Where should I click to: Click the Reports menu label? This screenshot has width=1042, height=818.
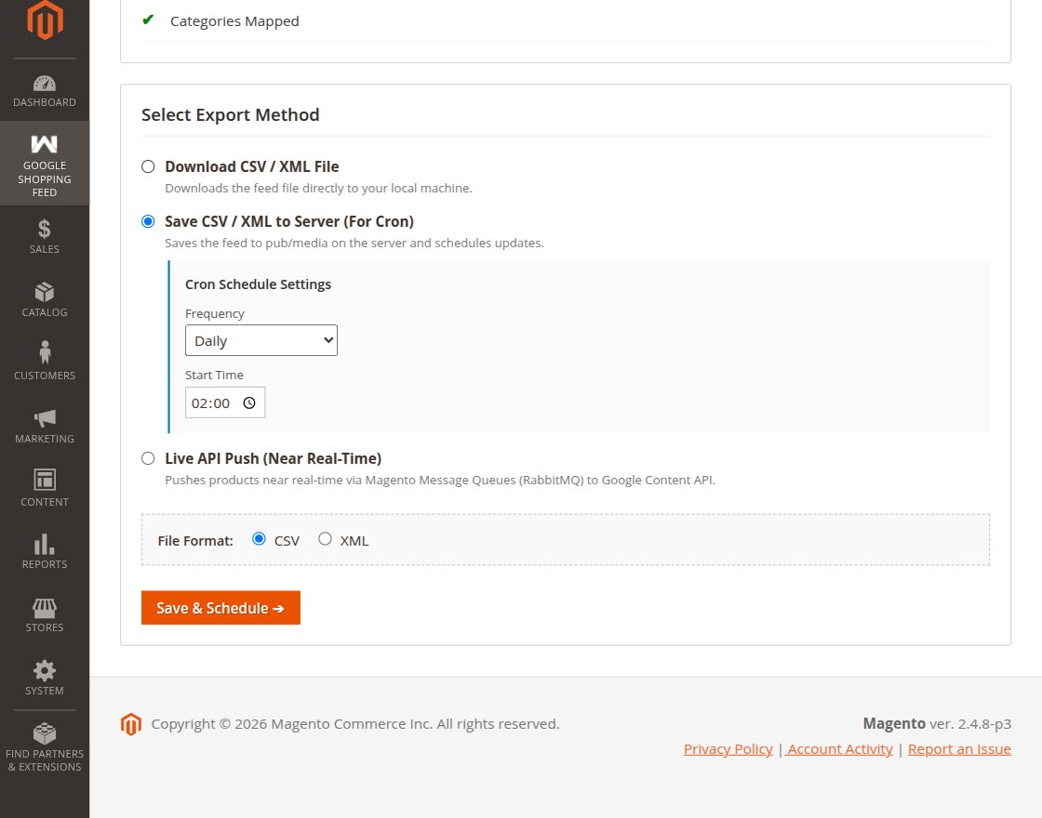click(x=45, y=564)
